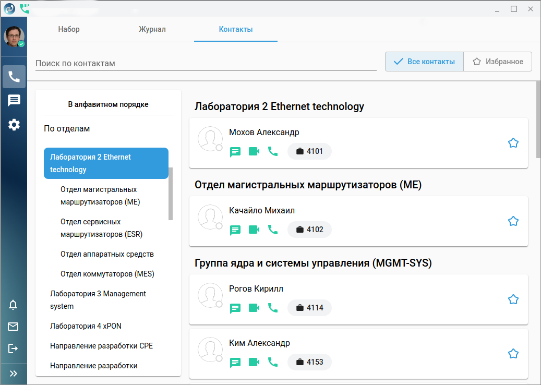Show Все контакты filter
The width and height of the screenshot is (541, 385).
point(424,62)
